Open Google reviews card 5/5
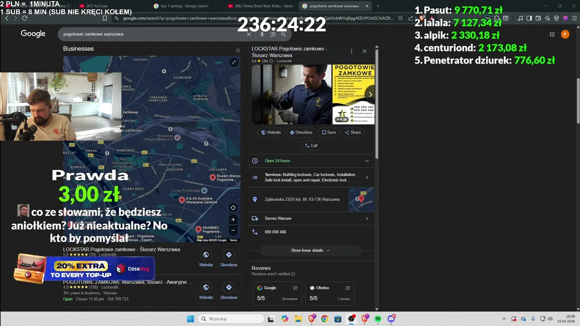Image resolution: width=580 pixels, height=326 pixels. pos(277,293)
